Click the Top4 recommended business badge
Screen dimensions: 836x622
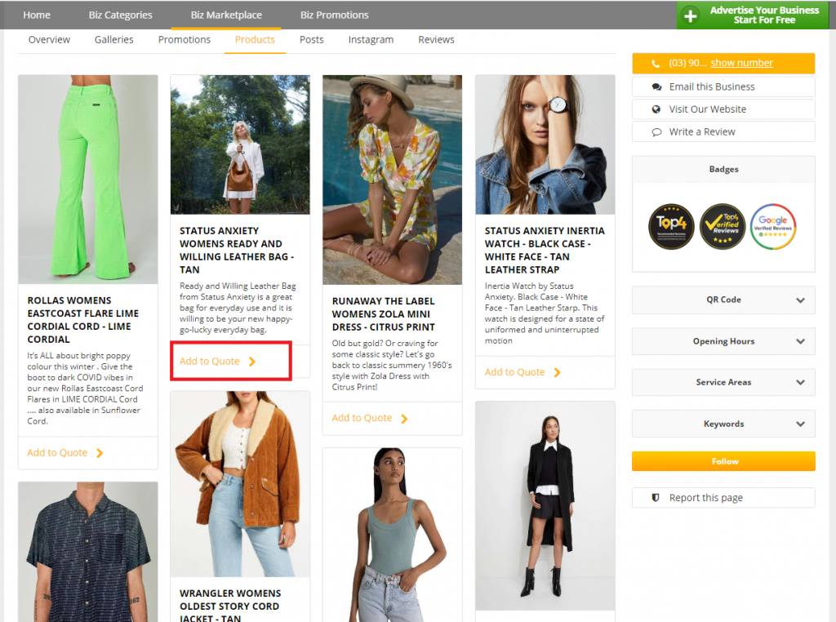(x=671, y=226)
